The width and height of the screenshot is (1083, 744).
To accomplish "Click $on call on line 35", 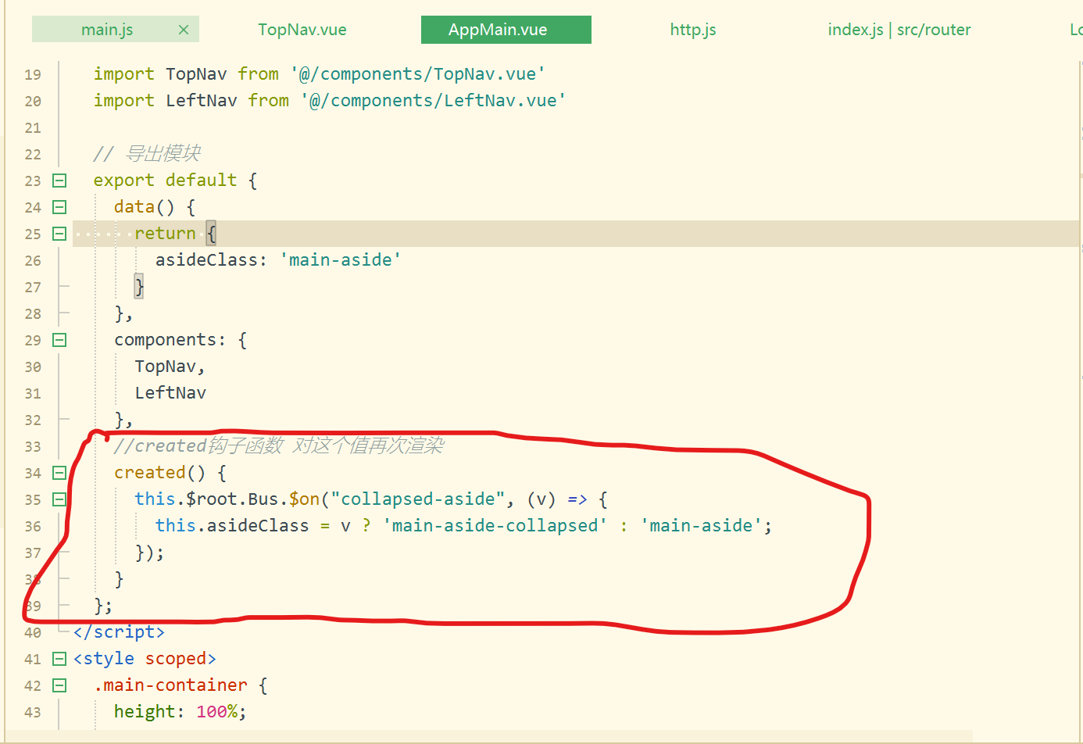I will tap(305, 499).
